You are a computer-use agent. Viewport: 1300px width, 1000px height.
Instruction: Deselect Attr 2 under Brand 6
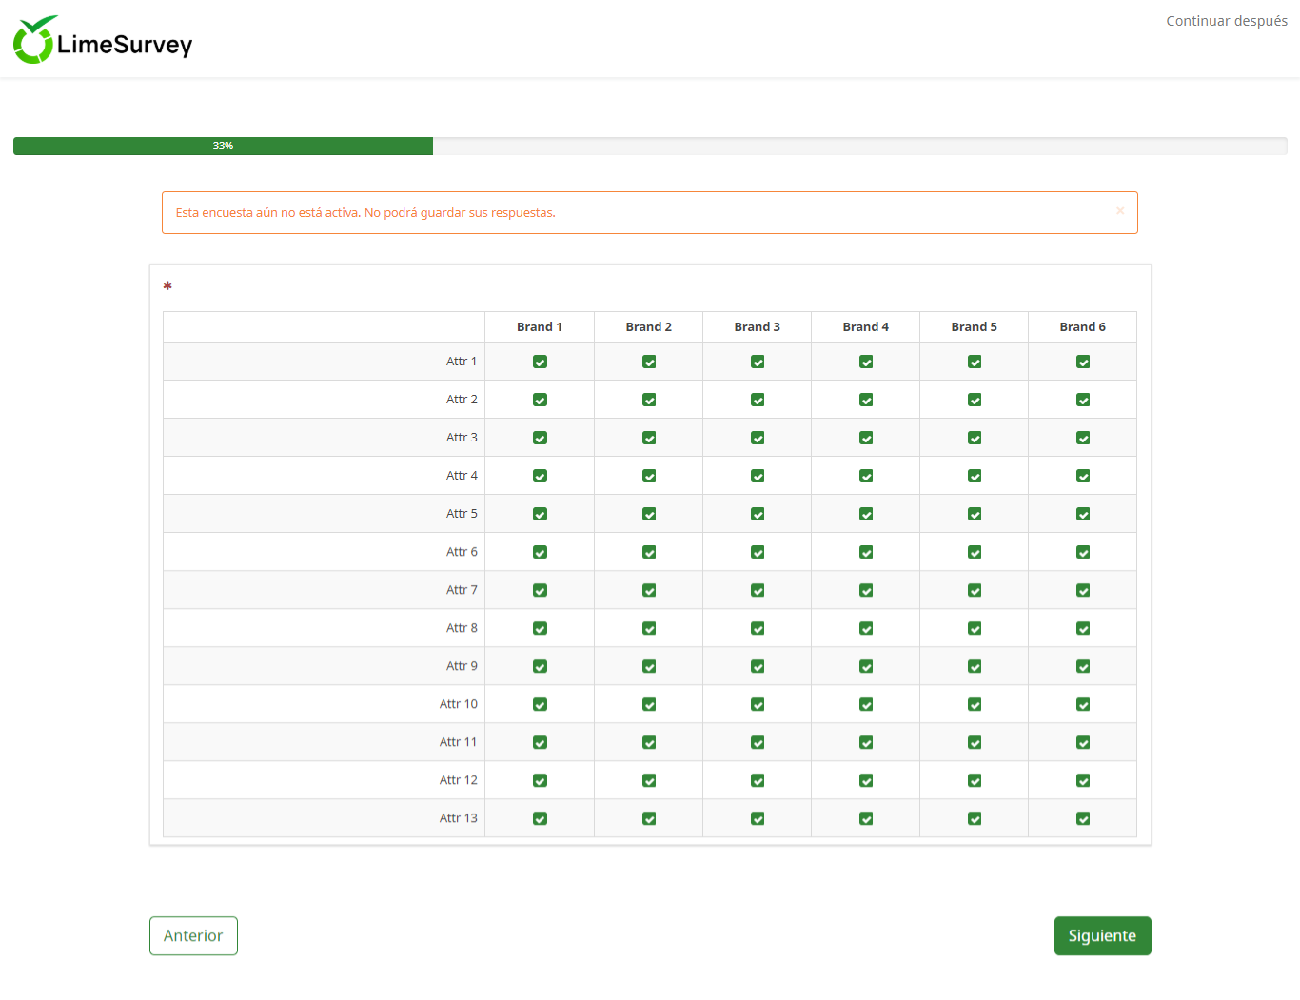tap(1083, 400)
